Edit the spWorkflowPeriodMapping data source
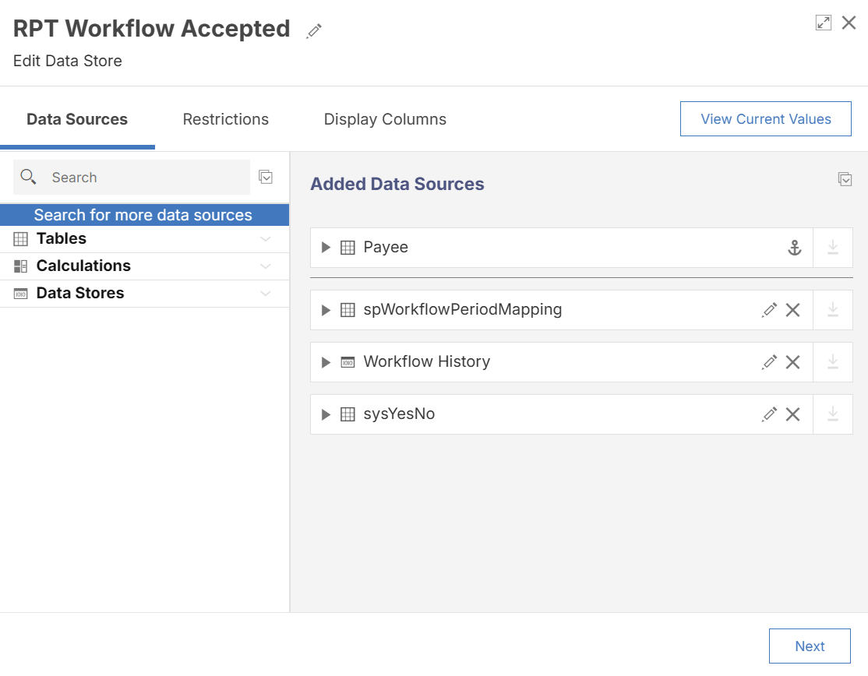The image size is (868, 676). point(769,310)
